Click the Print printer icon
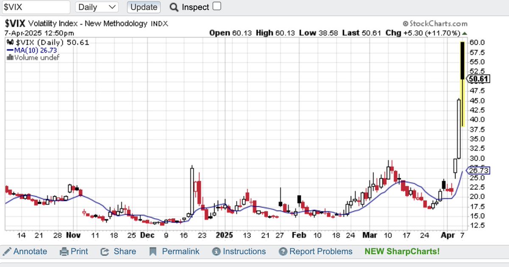 (64, 252)
